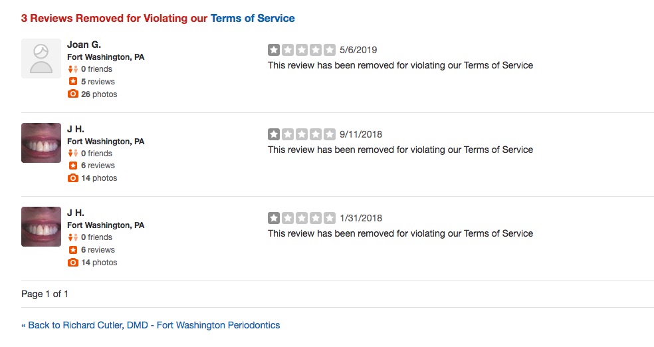Click Joan G.'s orange reviews star icon
Image resolution: width=654 pixels, height=347 pixels.
pos(73,82)
